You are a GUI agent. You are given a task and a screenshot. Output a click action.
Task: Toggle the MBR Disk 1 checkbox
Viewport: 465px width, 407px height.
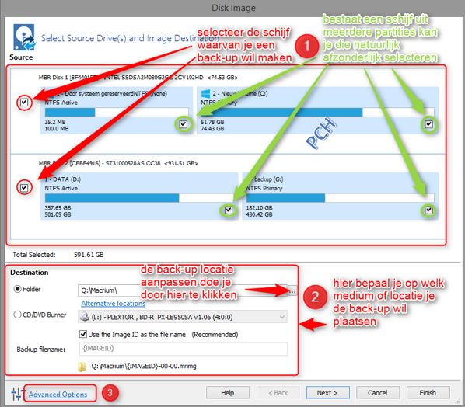pyautogui.click(x=24, y=103)
